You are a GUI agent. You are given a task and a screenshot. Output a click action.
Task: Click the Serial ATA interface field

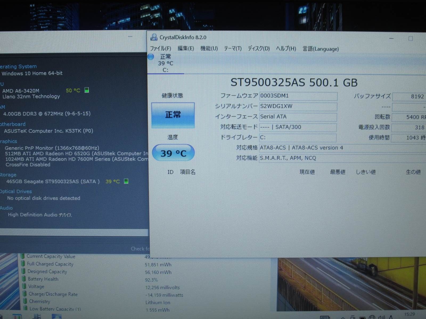click(298, 117)
